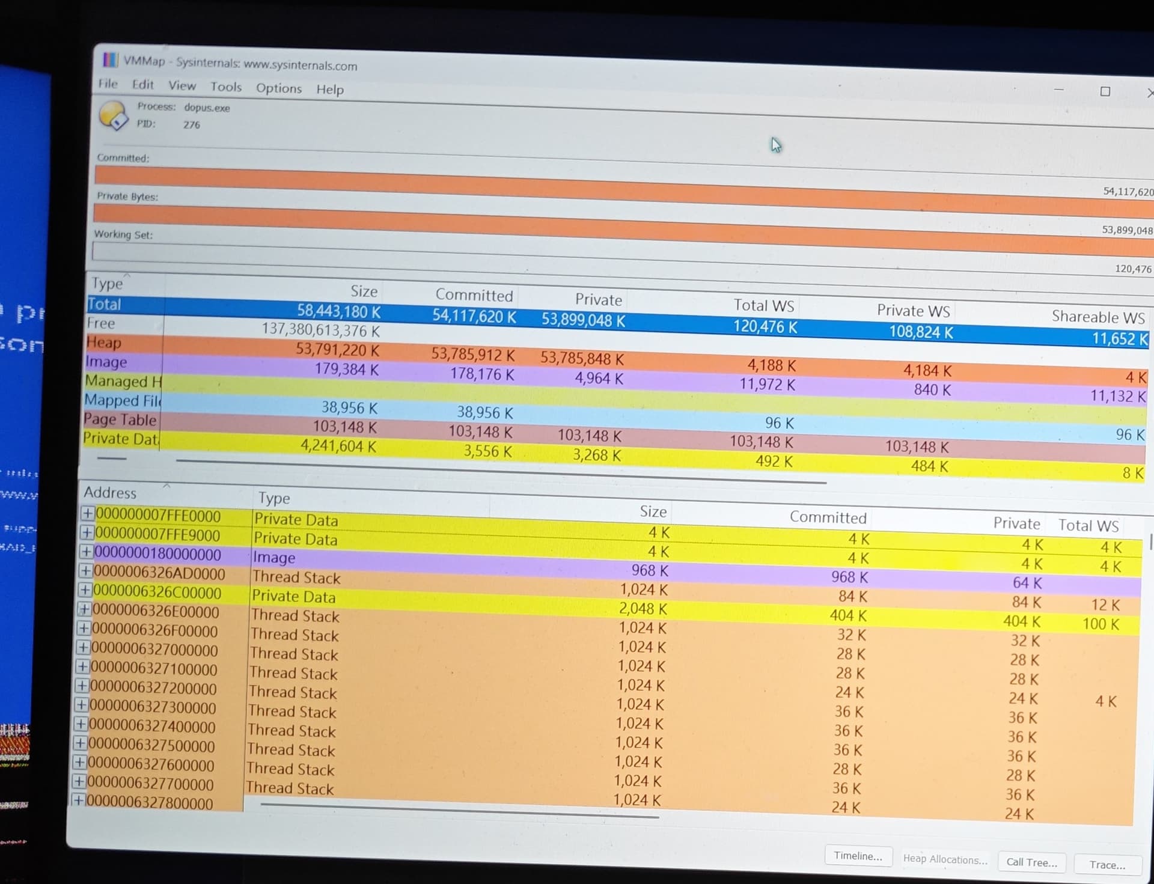Sort details by Address column header
1154x884 pixels.
(110, 493)
